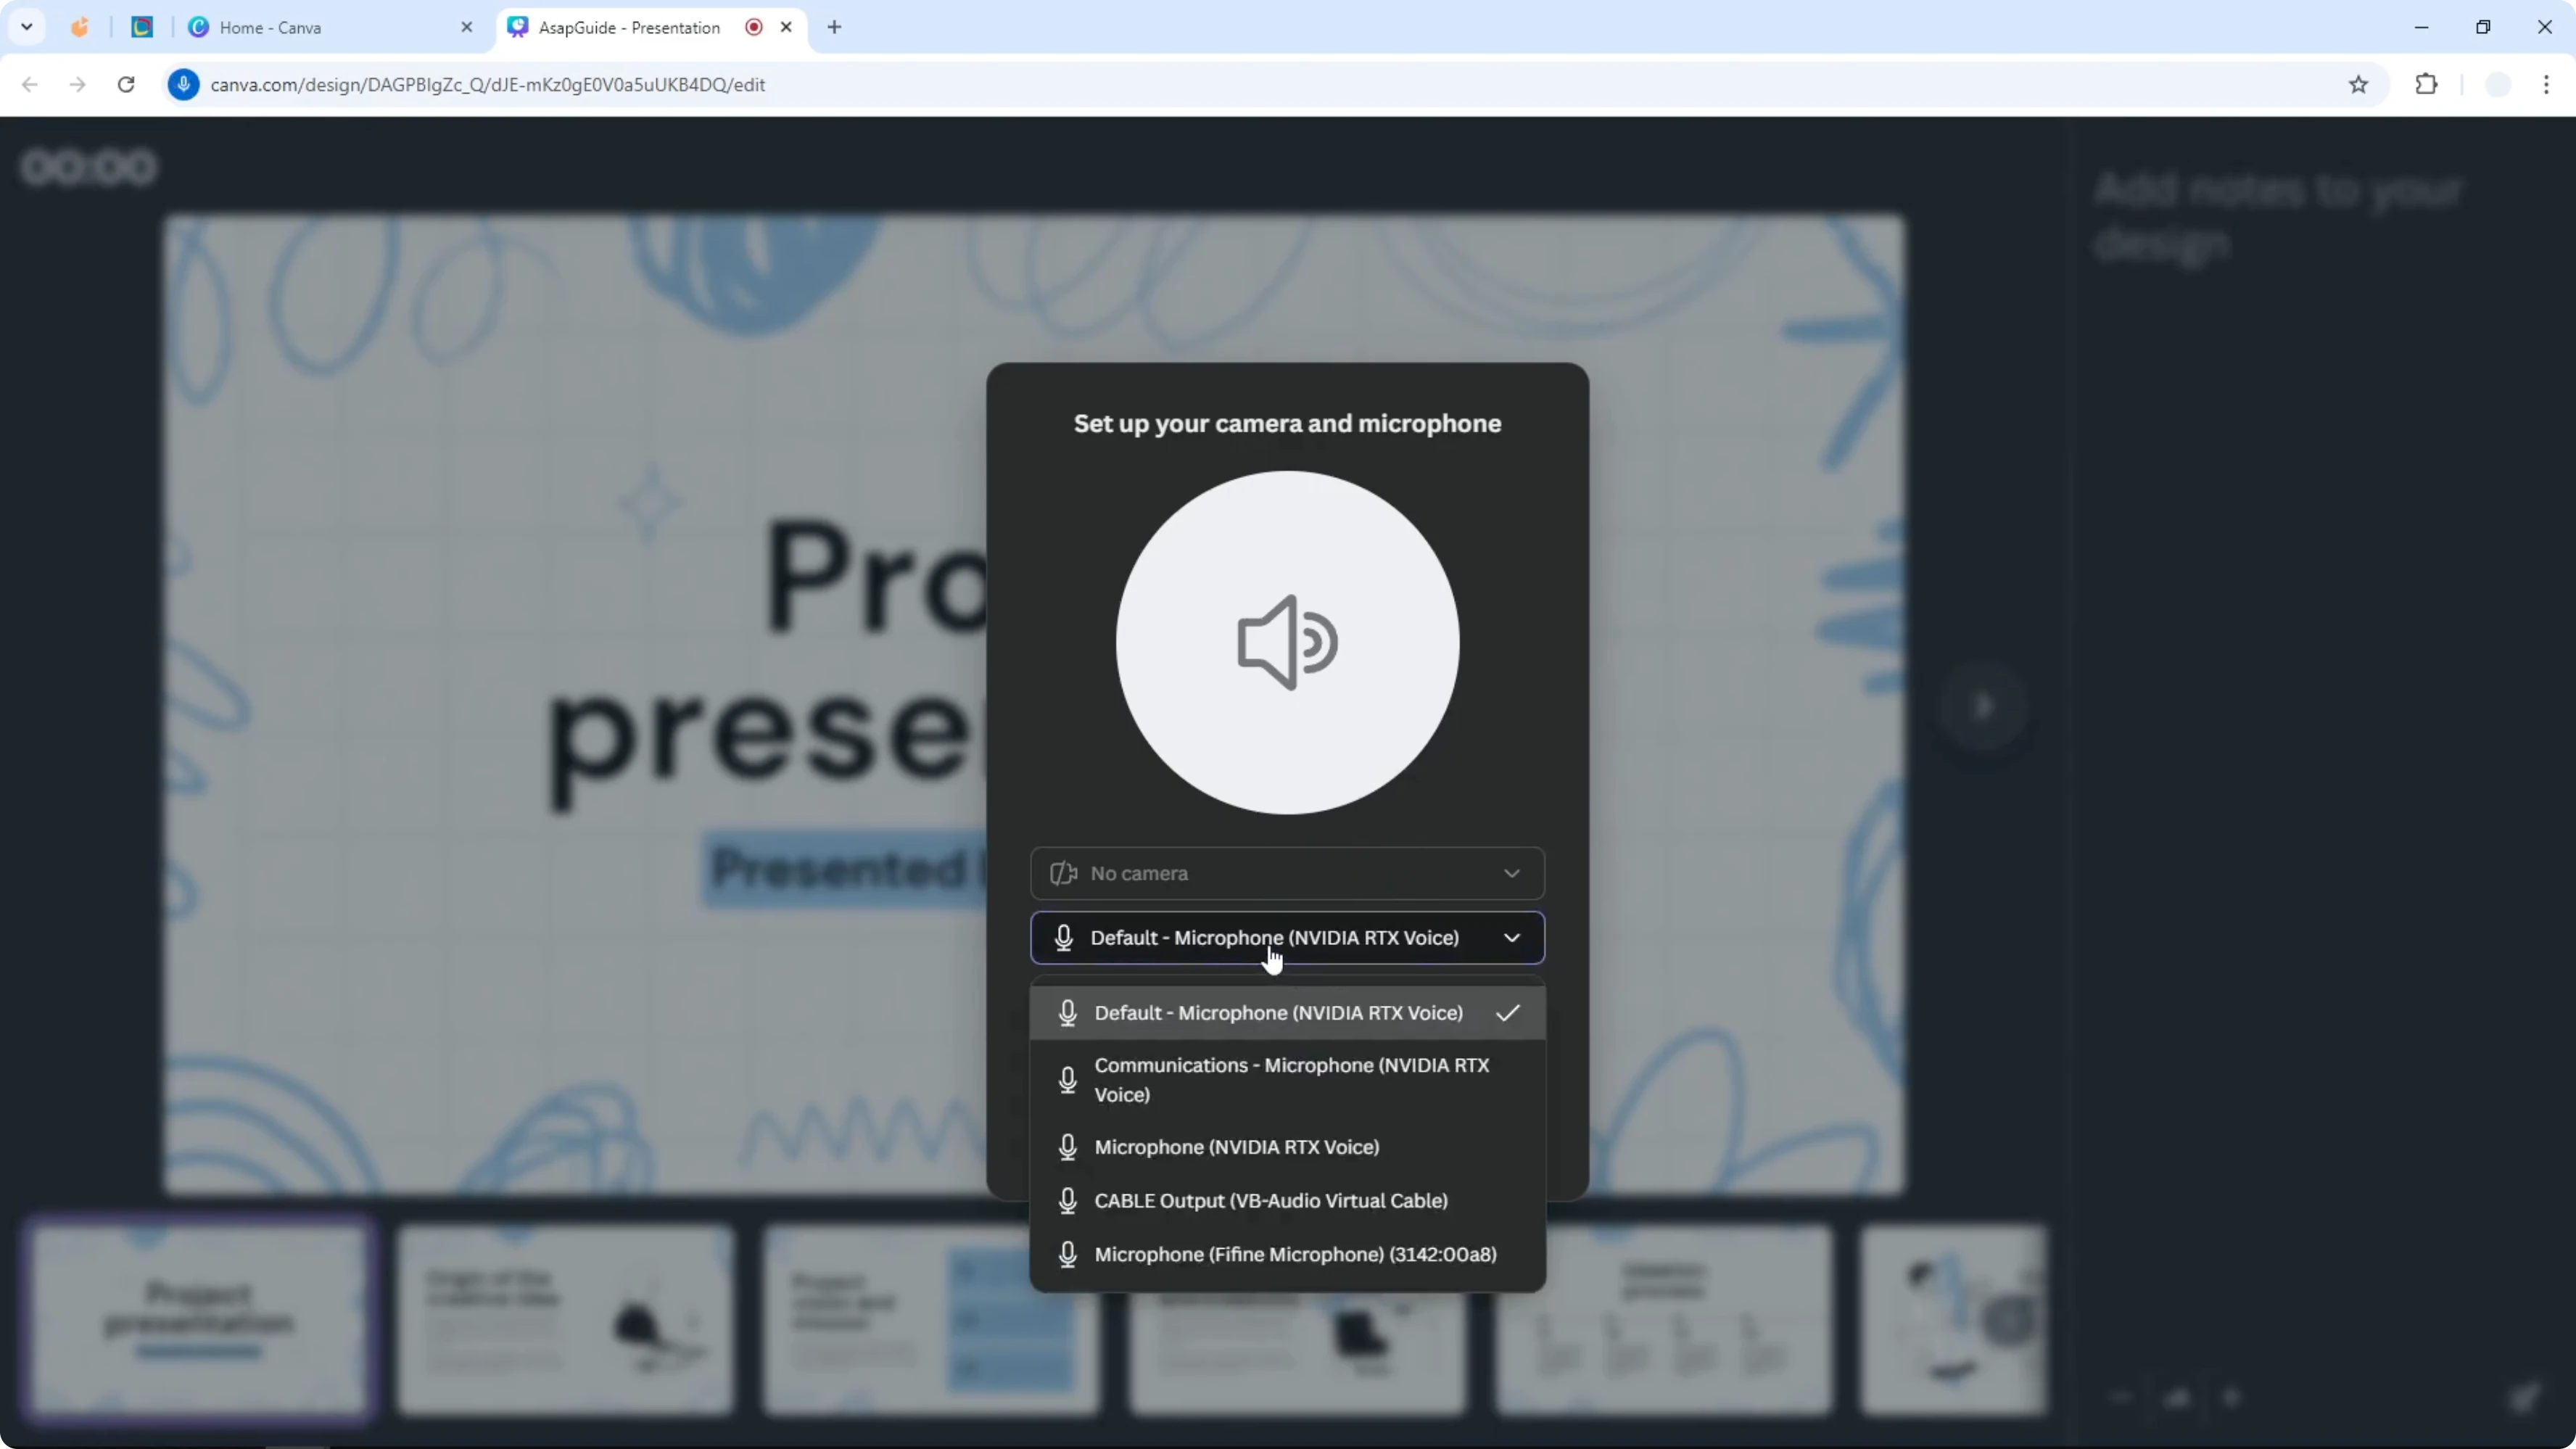Click the microphone icon in selected field
Viewport: 2576px width, 1449px height.
coord(1064,937)
